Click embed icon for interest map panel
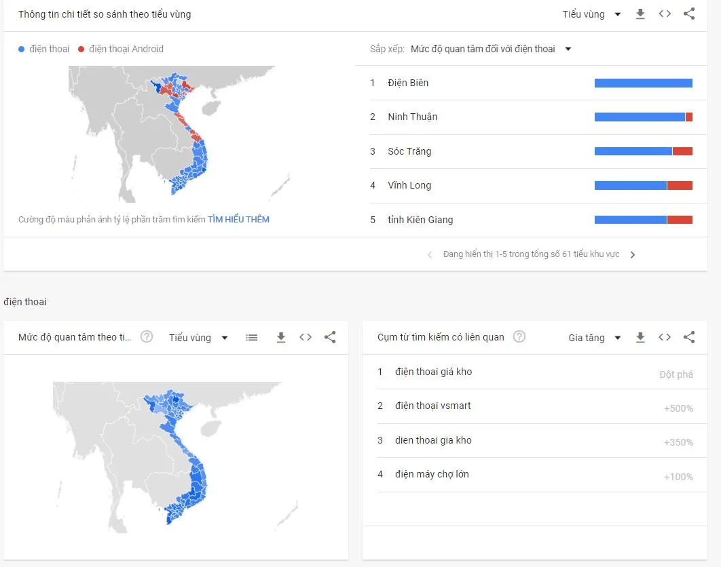Viewport: 721px width, 567px height. 306,338
